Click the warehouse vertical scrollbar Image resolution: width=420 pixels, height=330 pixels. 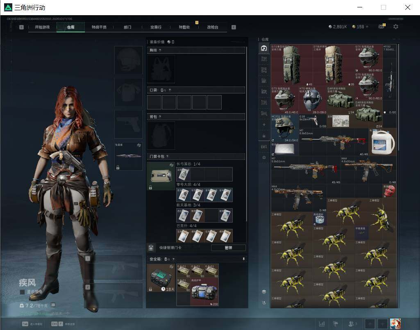399,96
